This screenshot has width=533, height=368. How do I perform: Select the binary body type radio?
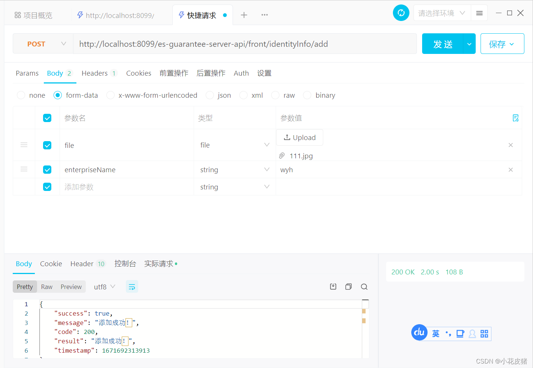[x=307, y=95]
